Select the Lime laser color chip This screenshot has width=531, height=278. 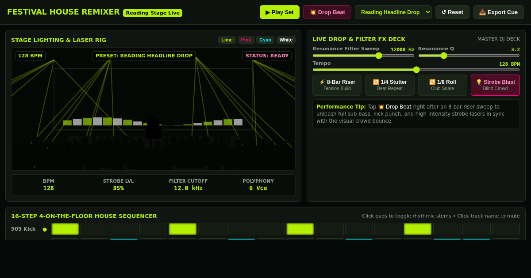(227, 40)
